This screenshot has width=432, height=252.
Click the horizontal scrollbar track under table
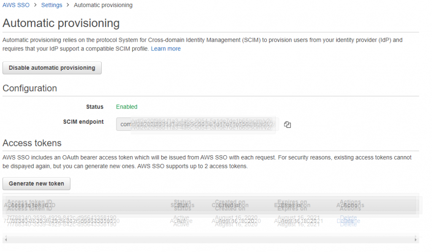pos(211,240)
